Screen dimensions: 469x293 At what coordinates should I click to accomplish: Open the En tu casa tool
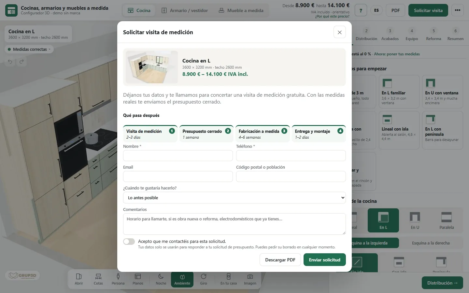pyautogui.click(x=229, y=279)
